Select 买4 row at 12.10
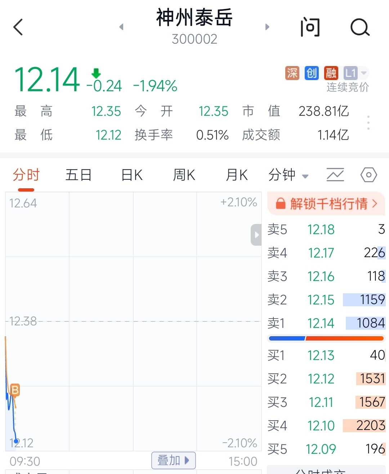 [x=326, y=426]
